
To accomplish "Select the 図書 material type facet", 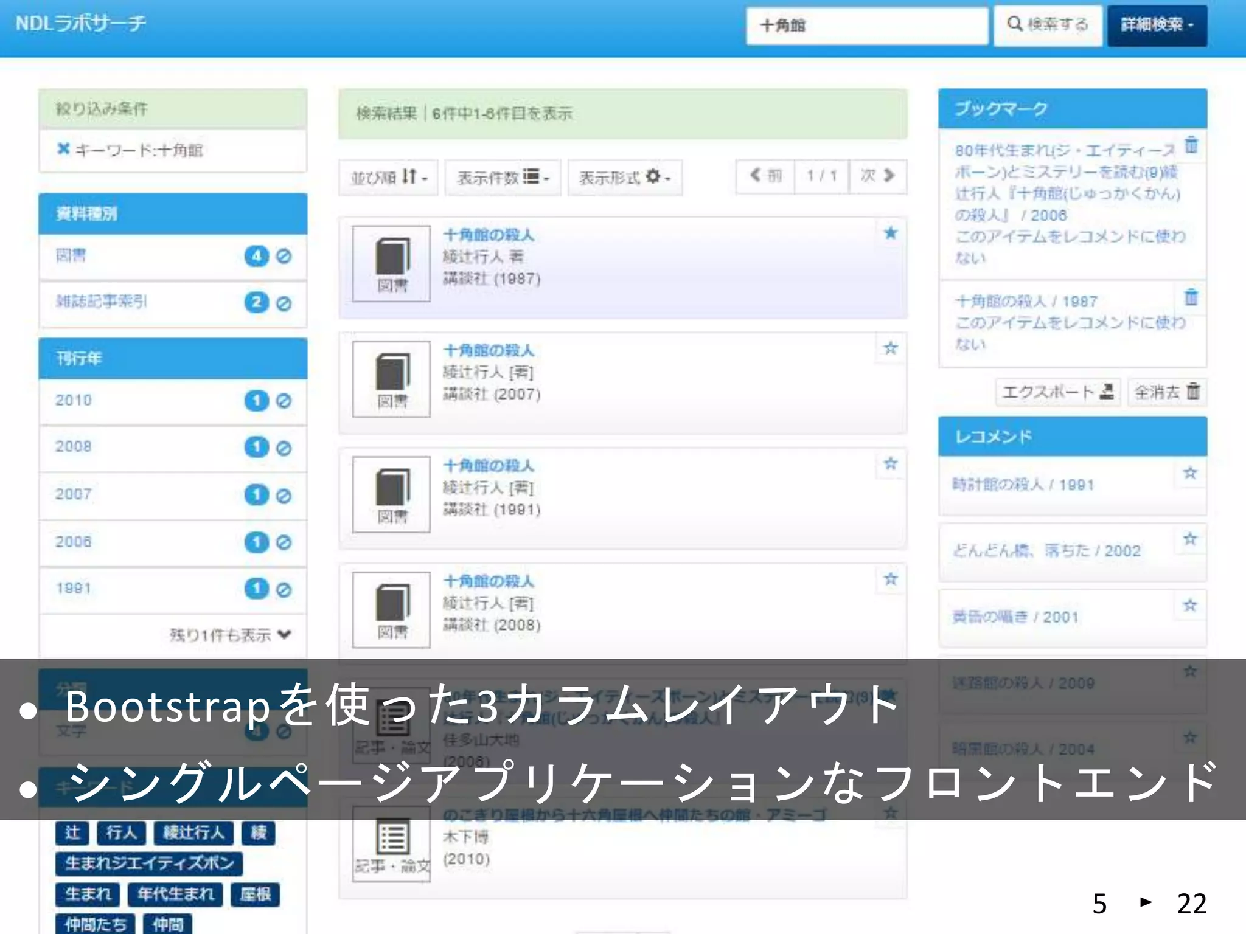I will point(71,256).
